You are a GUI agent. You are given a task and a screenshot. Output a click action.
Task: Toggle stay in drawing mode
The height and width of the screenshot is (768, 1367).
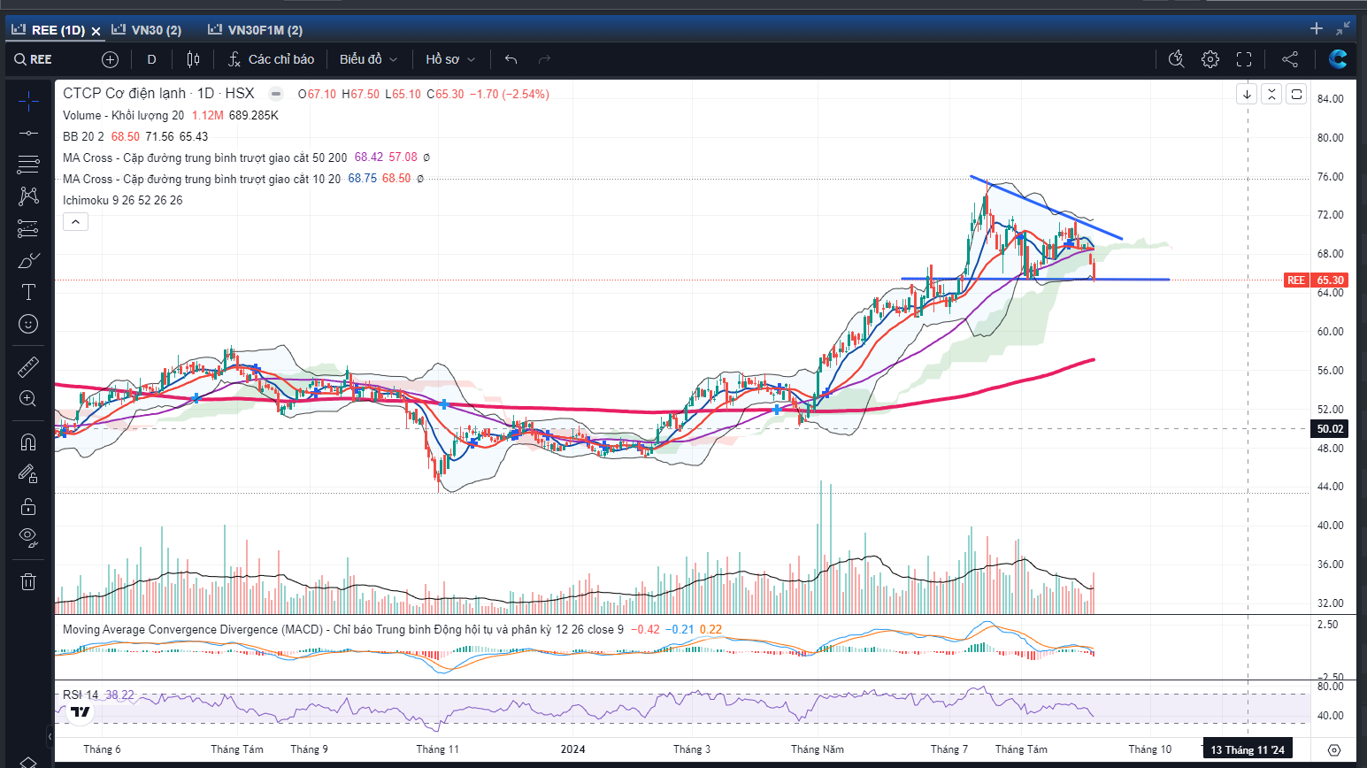[28, 473]
